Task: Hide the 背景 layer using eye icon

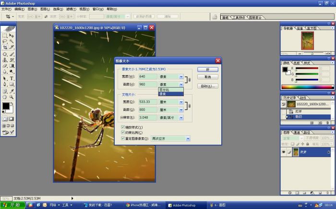Action: pyautogui.click(x=284, y=152)
